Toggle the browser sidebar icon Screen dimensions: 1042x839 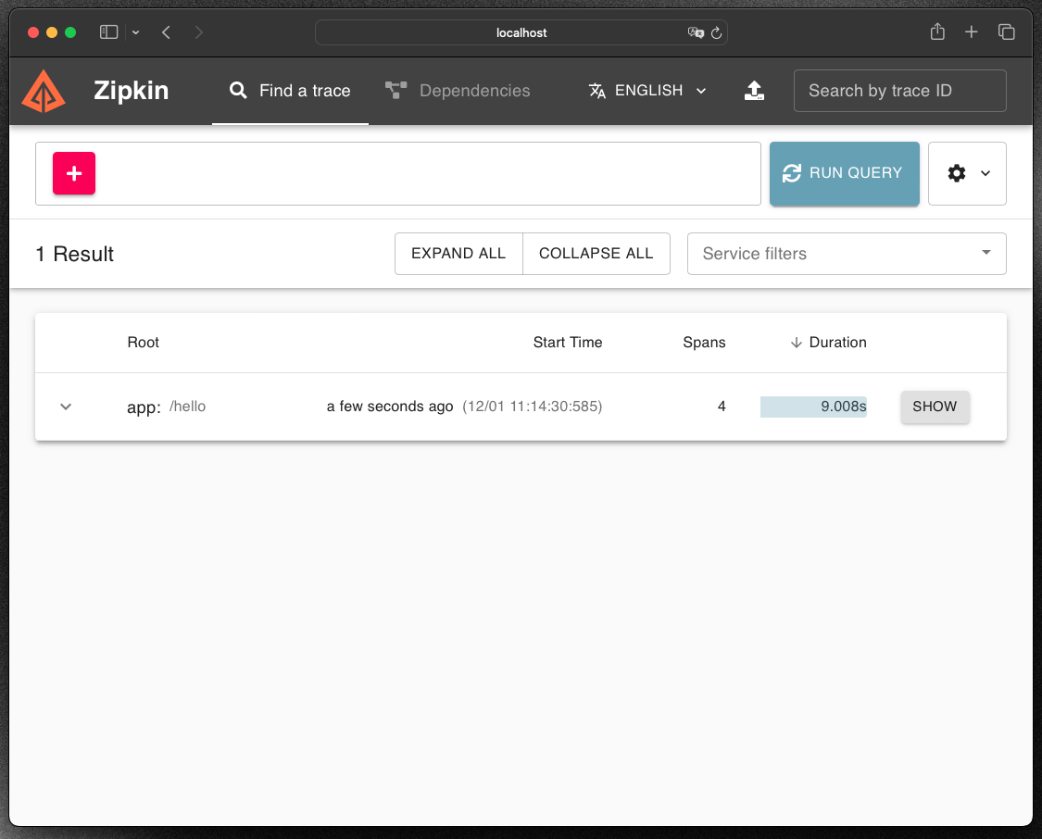pos(109,31)
